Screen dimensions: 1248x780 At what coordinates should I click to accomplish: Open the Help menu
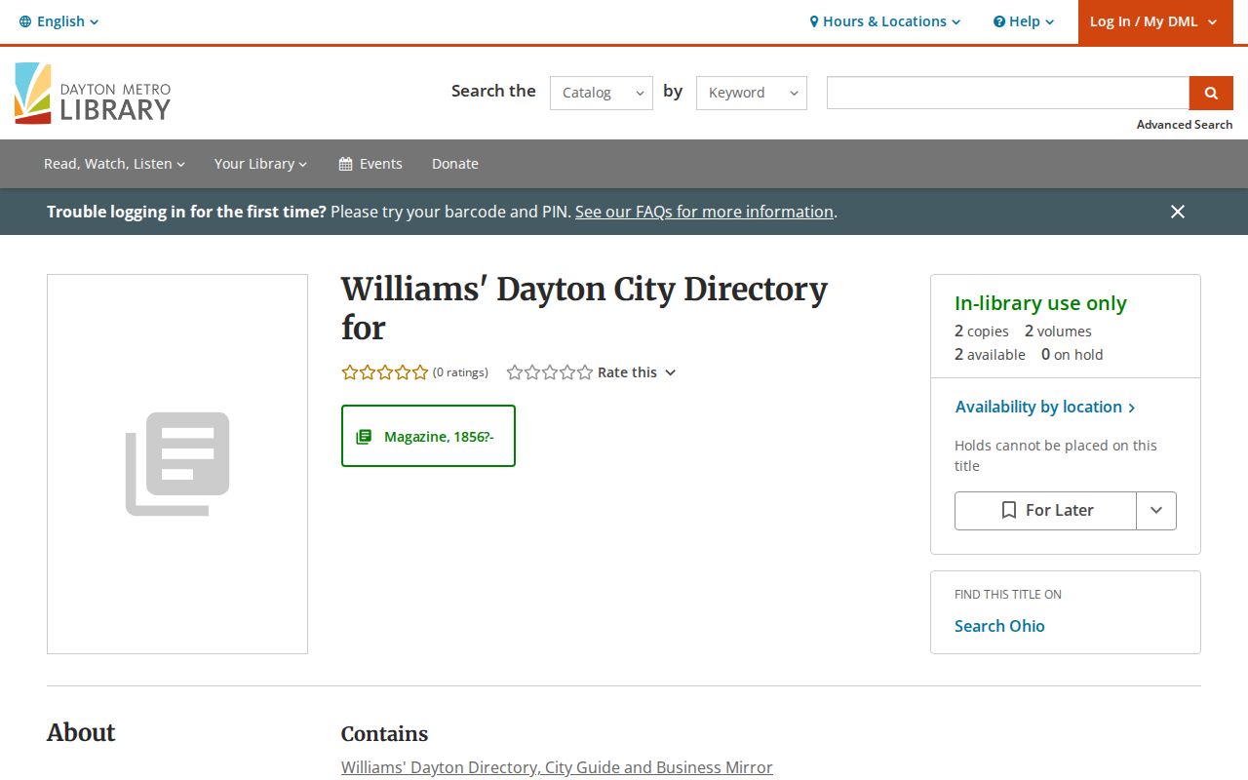click(1024, 21)
